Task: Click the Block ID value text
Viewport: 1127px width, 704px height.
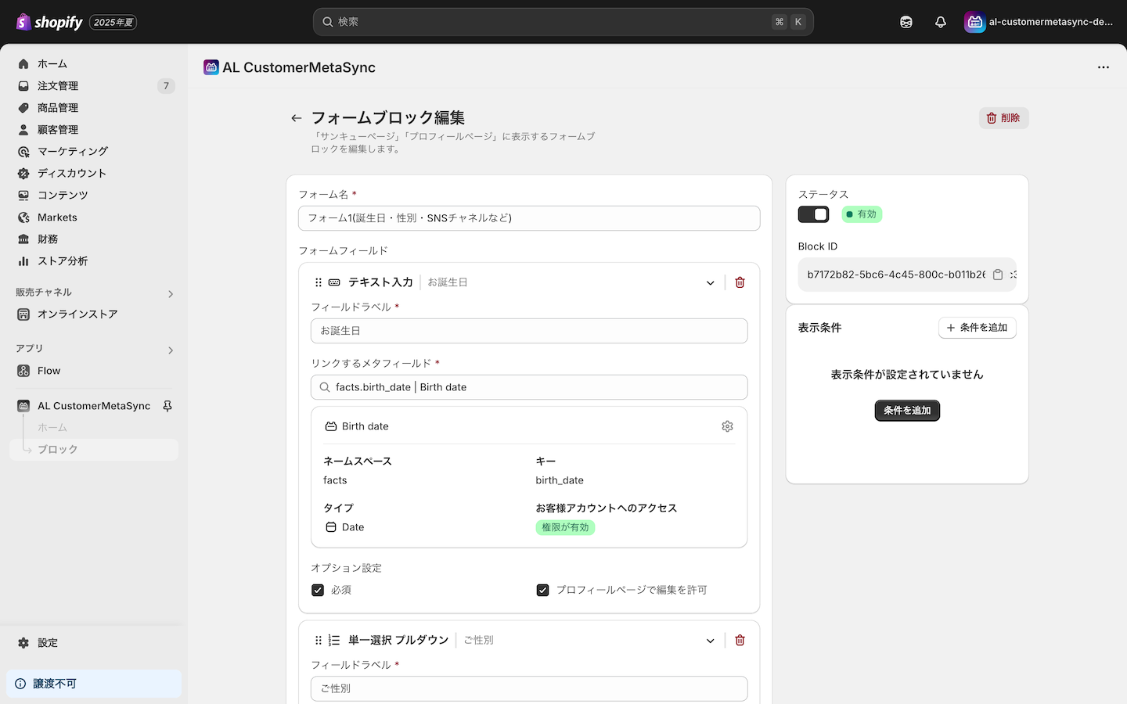Action: coord(896,275)
